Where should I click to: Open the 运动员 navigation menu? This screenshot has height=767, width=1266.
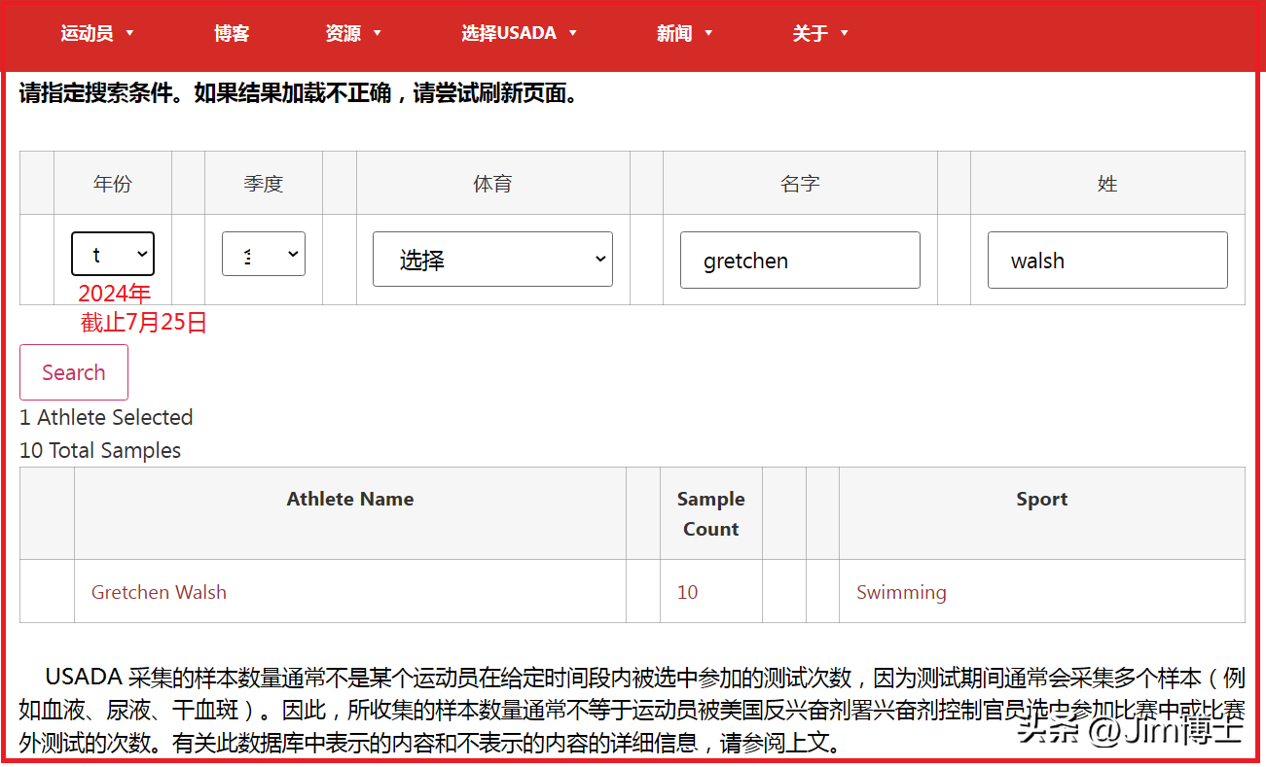pyautogui.click(x=87, y=34)
